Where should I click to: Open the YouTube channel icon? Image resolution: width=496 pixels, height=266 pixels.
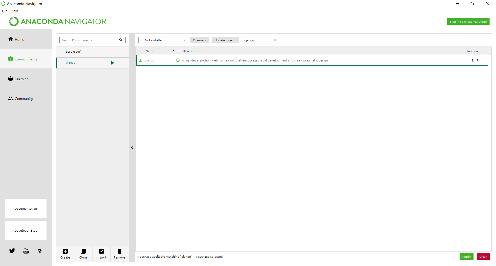pyautogui.click(x=26, y=251)
